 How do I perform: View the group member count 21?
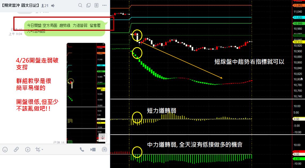pyautogui.click(x=45, y=5)
